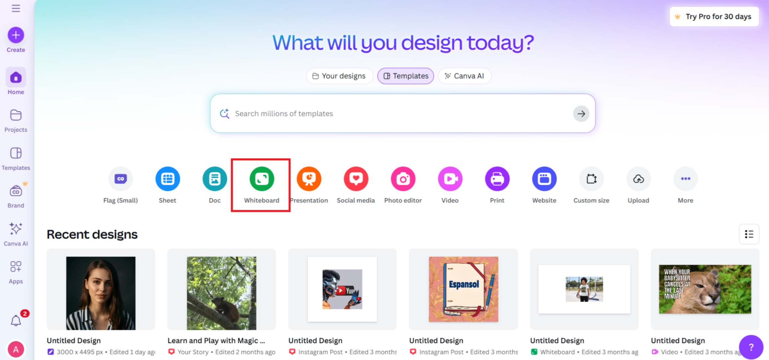Click the purple Create plus button
The height and width of the screenshot is (360, 769).
(x=16, y=35)
